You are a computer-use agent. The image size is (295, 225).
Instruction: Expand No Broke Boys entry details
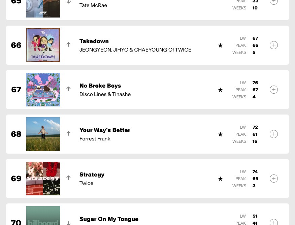pos(274,90)
